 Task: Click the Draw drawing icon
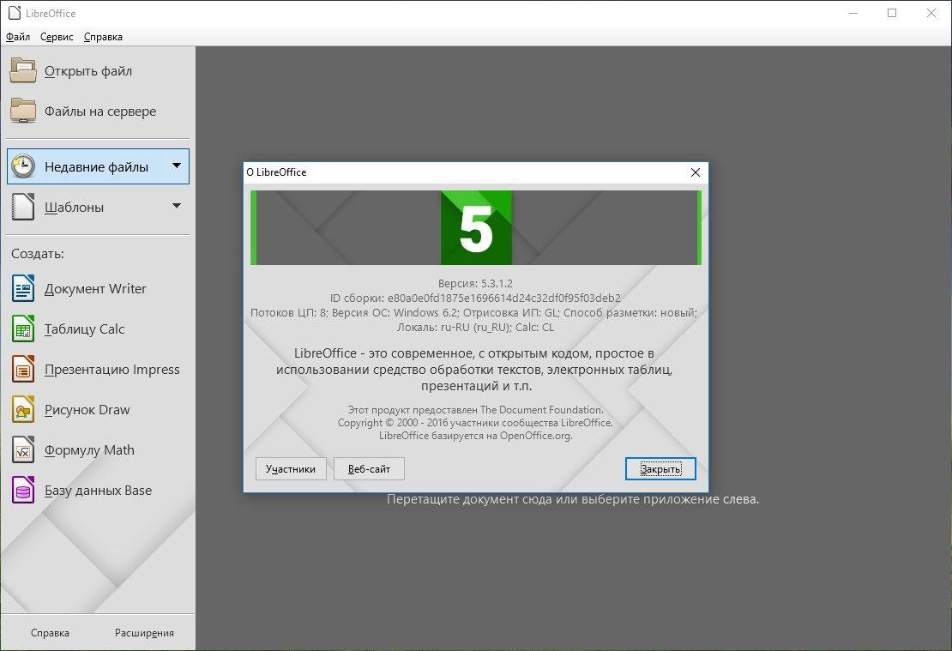[x=23, y=409]
